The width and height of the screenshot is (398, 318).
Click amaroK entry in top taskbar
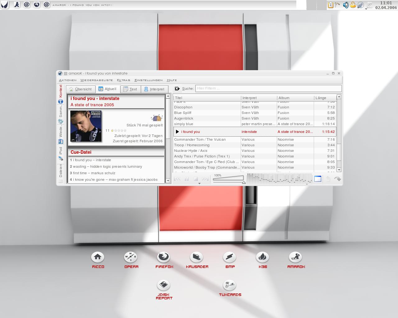83,5
